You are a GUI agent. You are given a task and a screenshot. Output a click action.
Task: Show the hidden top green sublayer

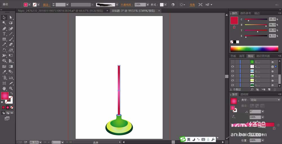(233, 62)
